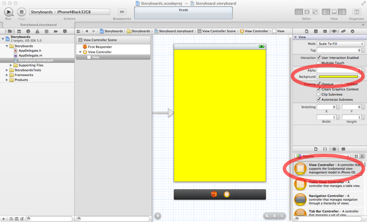The width and height of the screenshot is (367, 222).
Task: Toggle User Interaction Enabled checkbox
Action: (x=319, y=57)
